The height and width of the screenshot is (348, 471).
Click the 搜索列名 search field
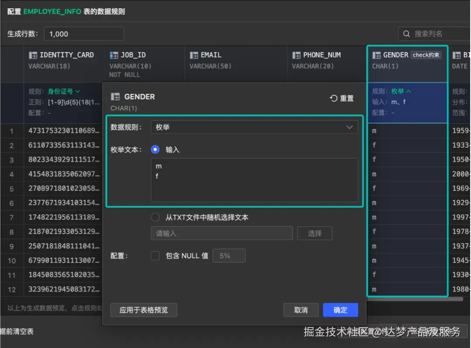435,34
